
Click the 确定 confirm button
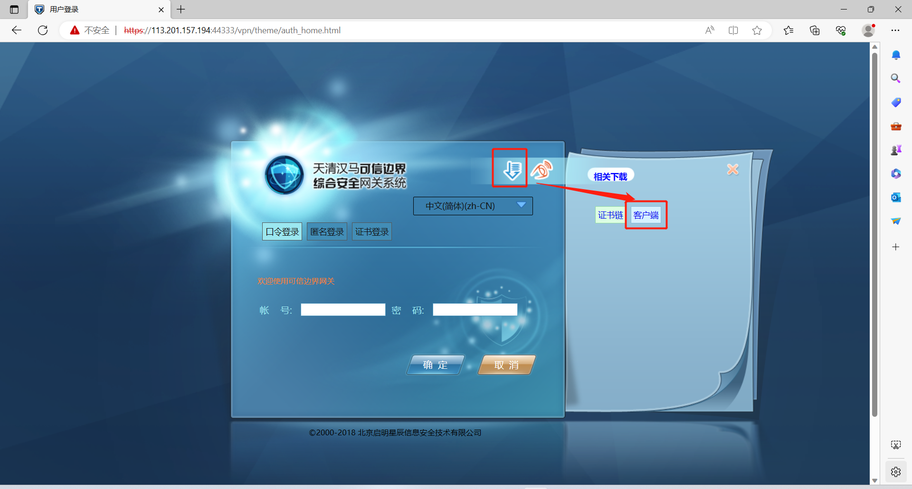tap(436, 365)
